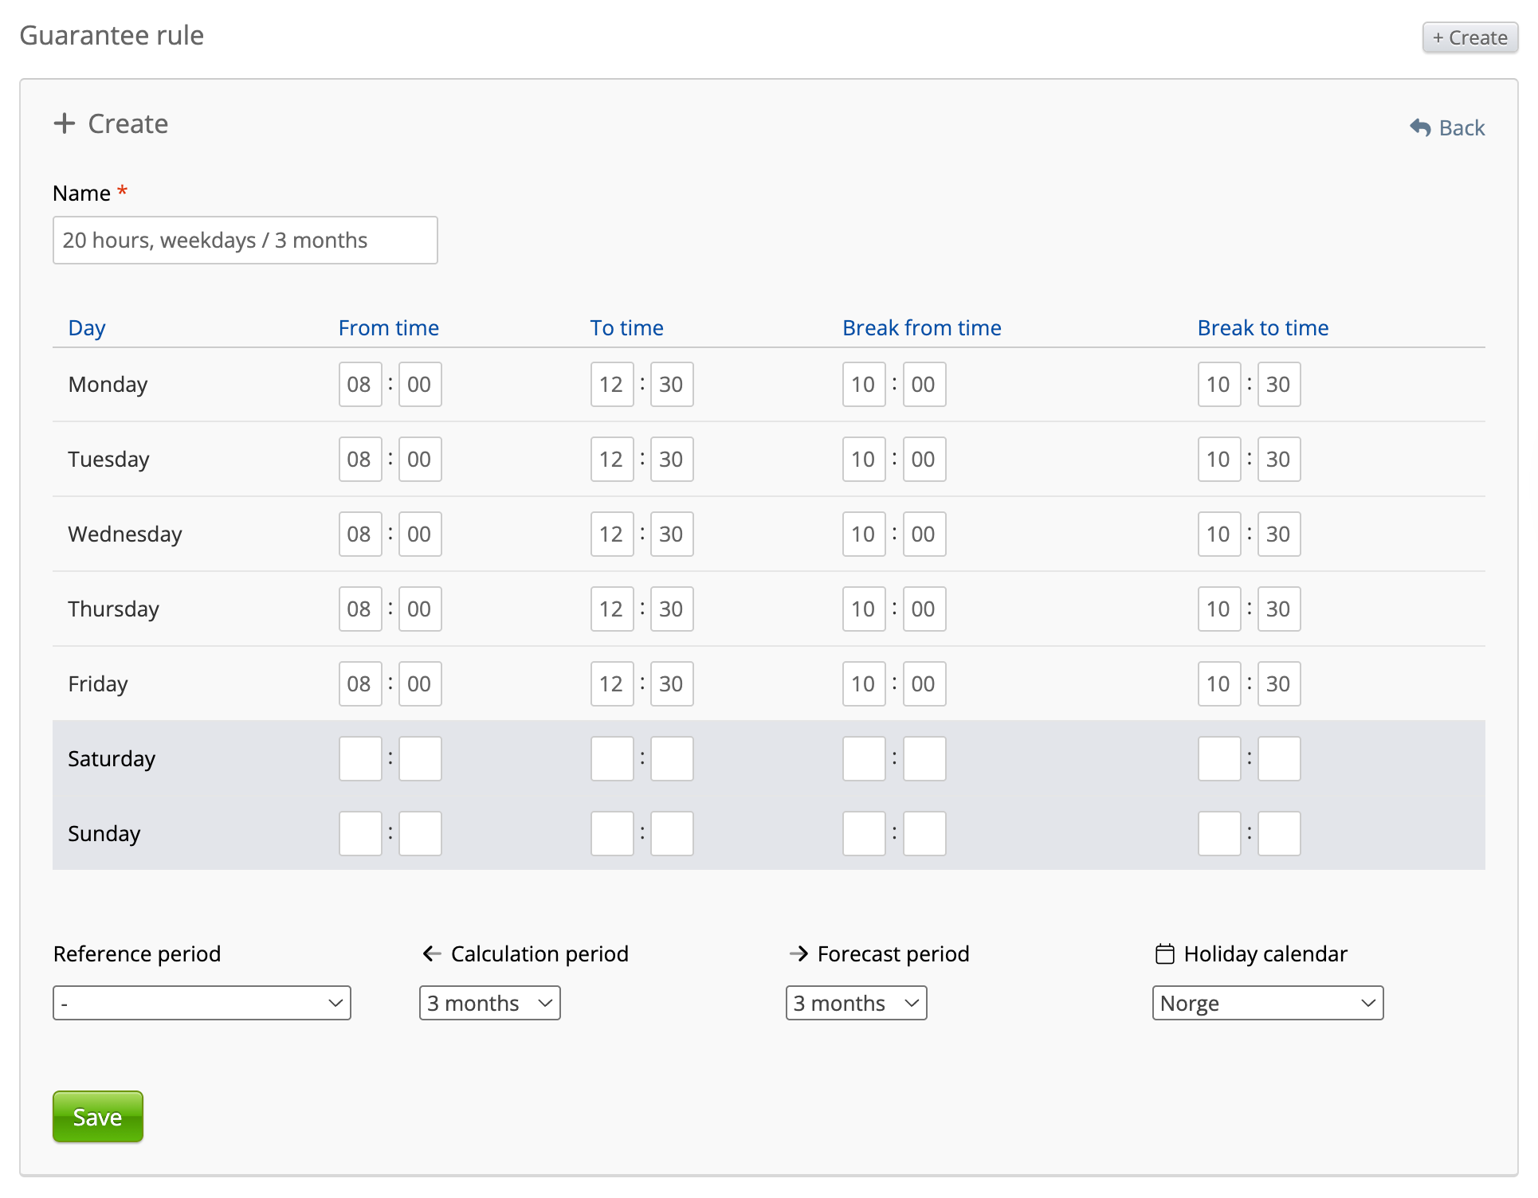Select the Holiday calendar Norge dropdown

pos(1267,1003)
